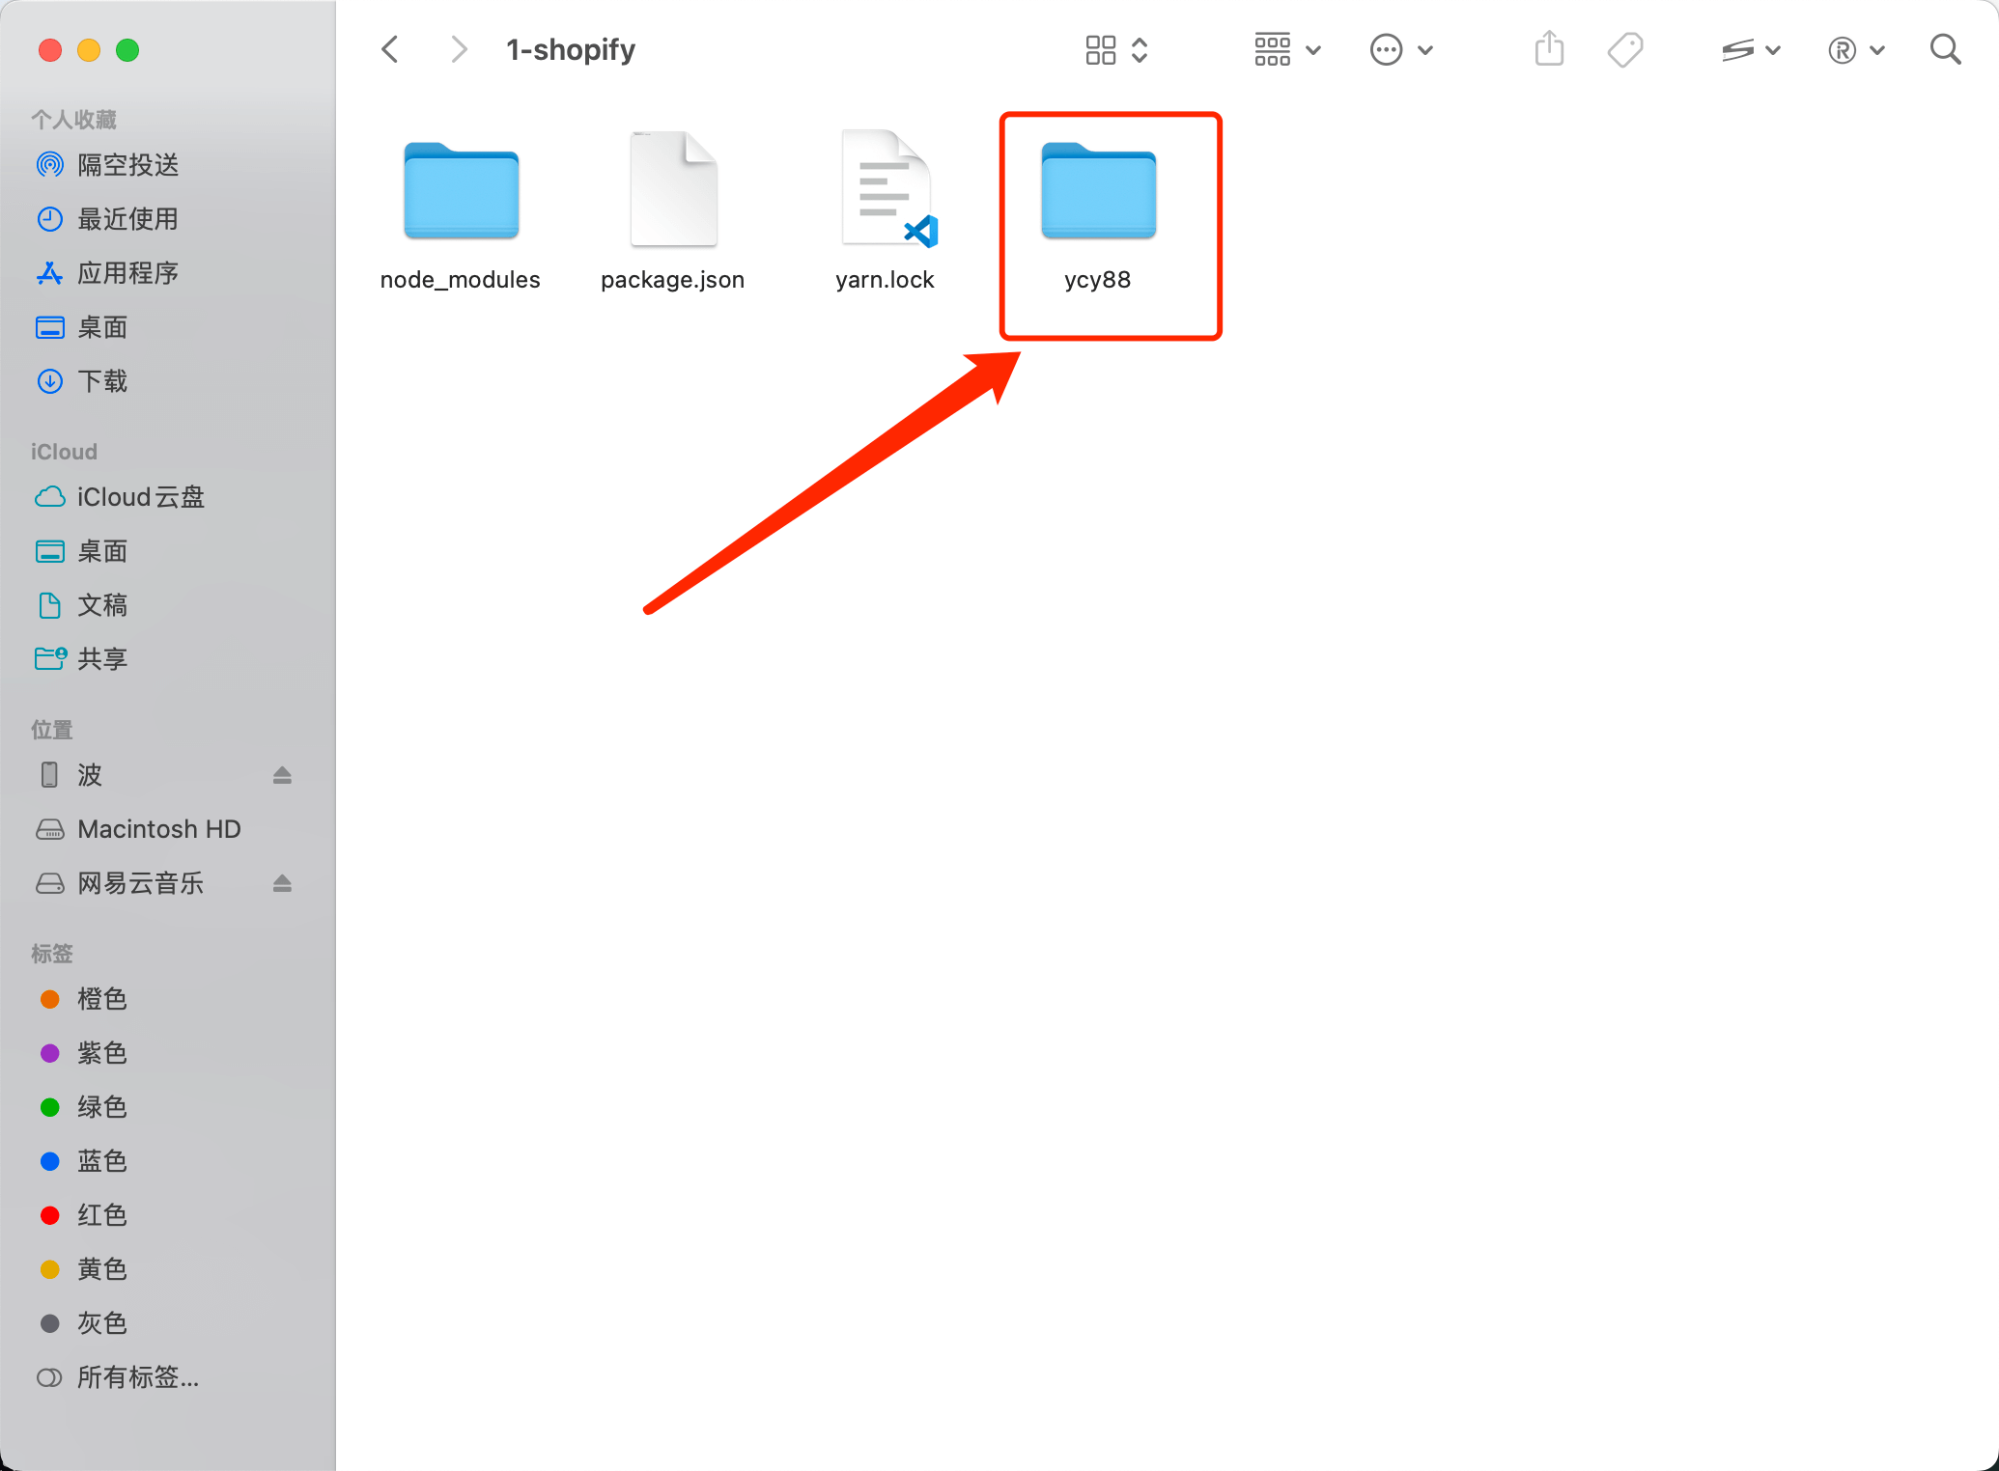
Task: Click the forward navigation chevron
Action: (459, 49)
